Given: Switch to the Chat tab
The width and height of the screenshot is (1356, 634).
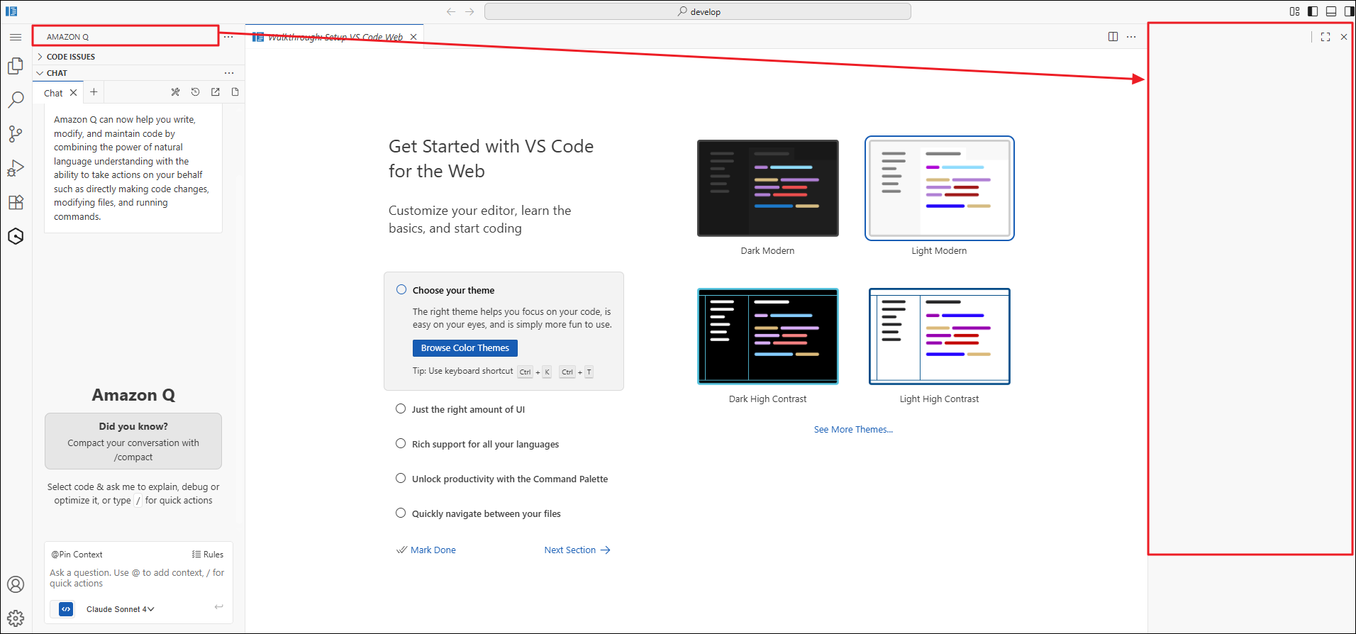Looking at the screenshot, I should [x=53, y=93].
